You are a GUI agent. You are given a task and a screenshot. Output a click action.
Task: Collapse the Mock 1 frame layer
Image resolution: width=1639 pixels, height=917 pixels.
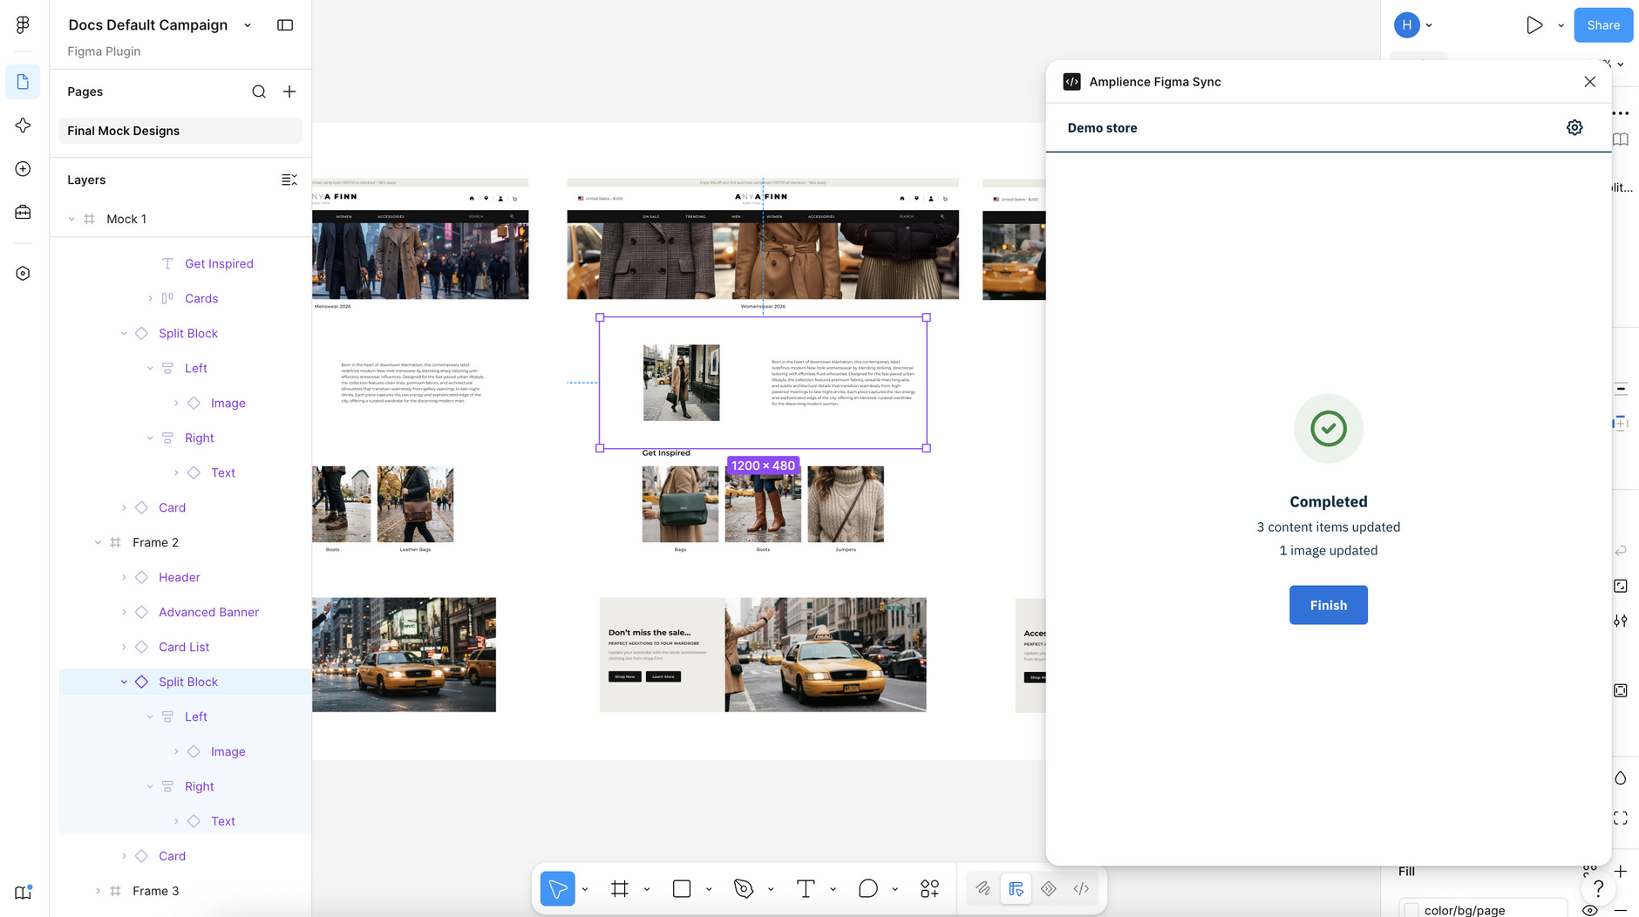pos(71,219)
